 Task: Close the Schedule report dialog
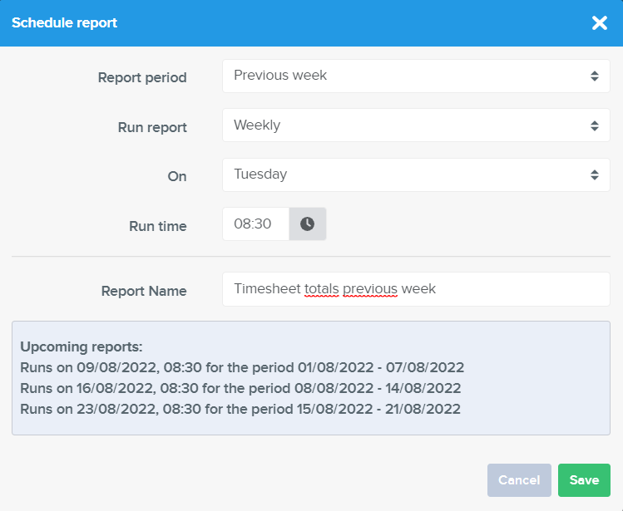pyautogui.click(x=600, y=22)
